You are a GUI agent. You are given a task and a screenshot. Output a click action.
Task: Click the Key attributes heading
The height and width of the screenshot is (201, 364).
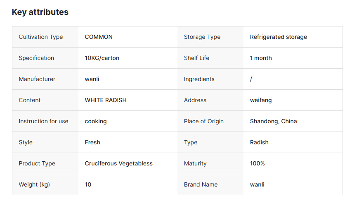pyautogui.click(x=40, y=12)
